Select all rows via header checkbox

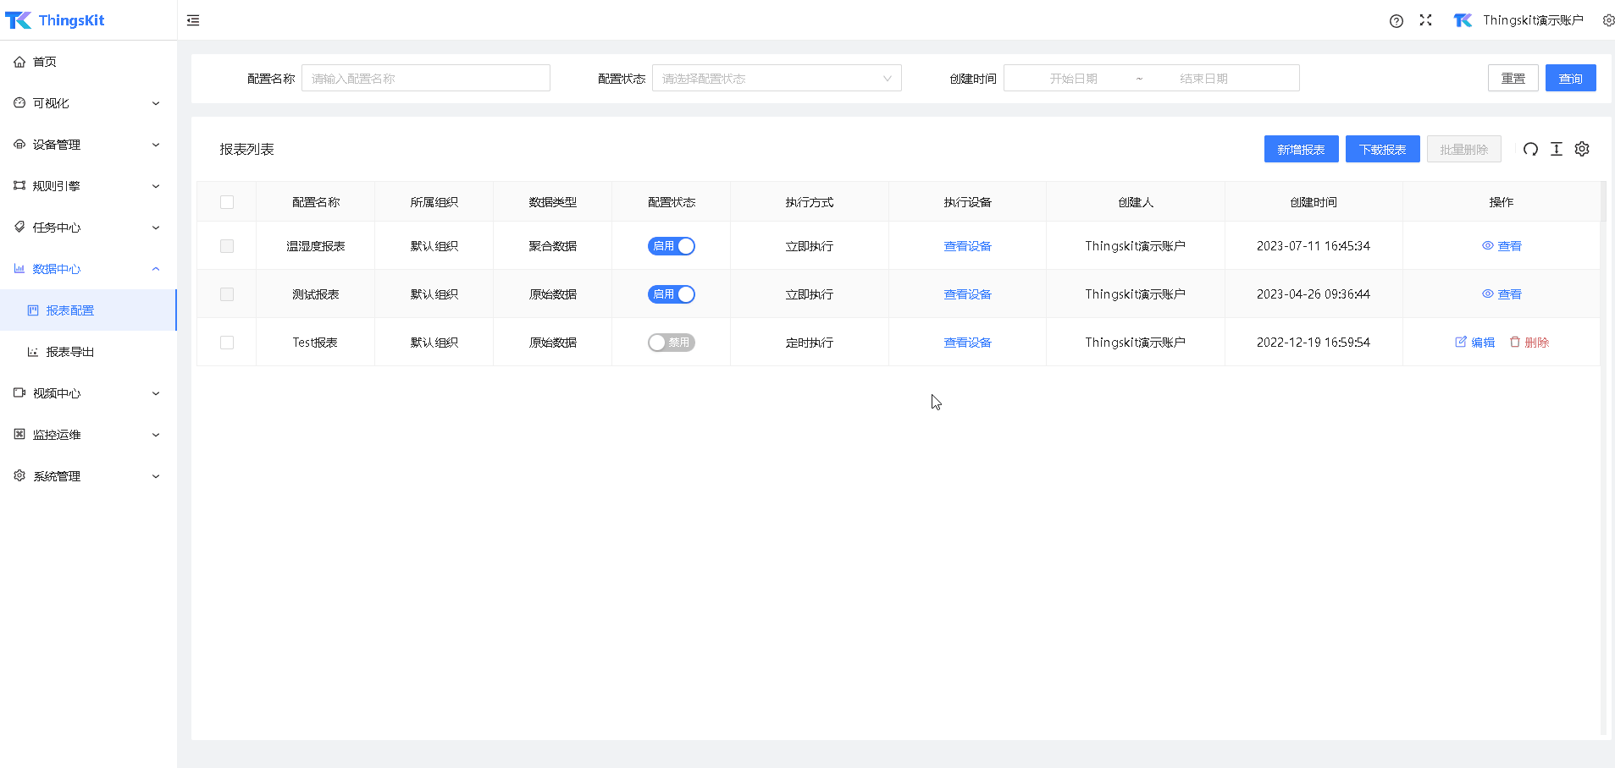(227, 202)
